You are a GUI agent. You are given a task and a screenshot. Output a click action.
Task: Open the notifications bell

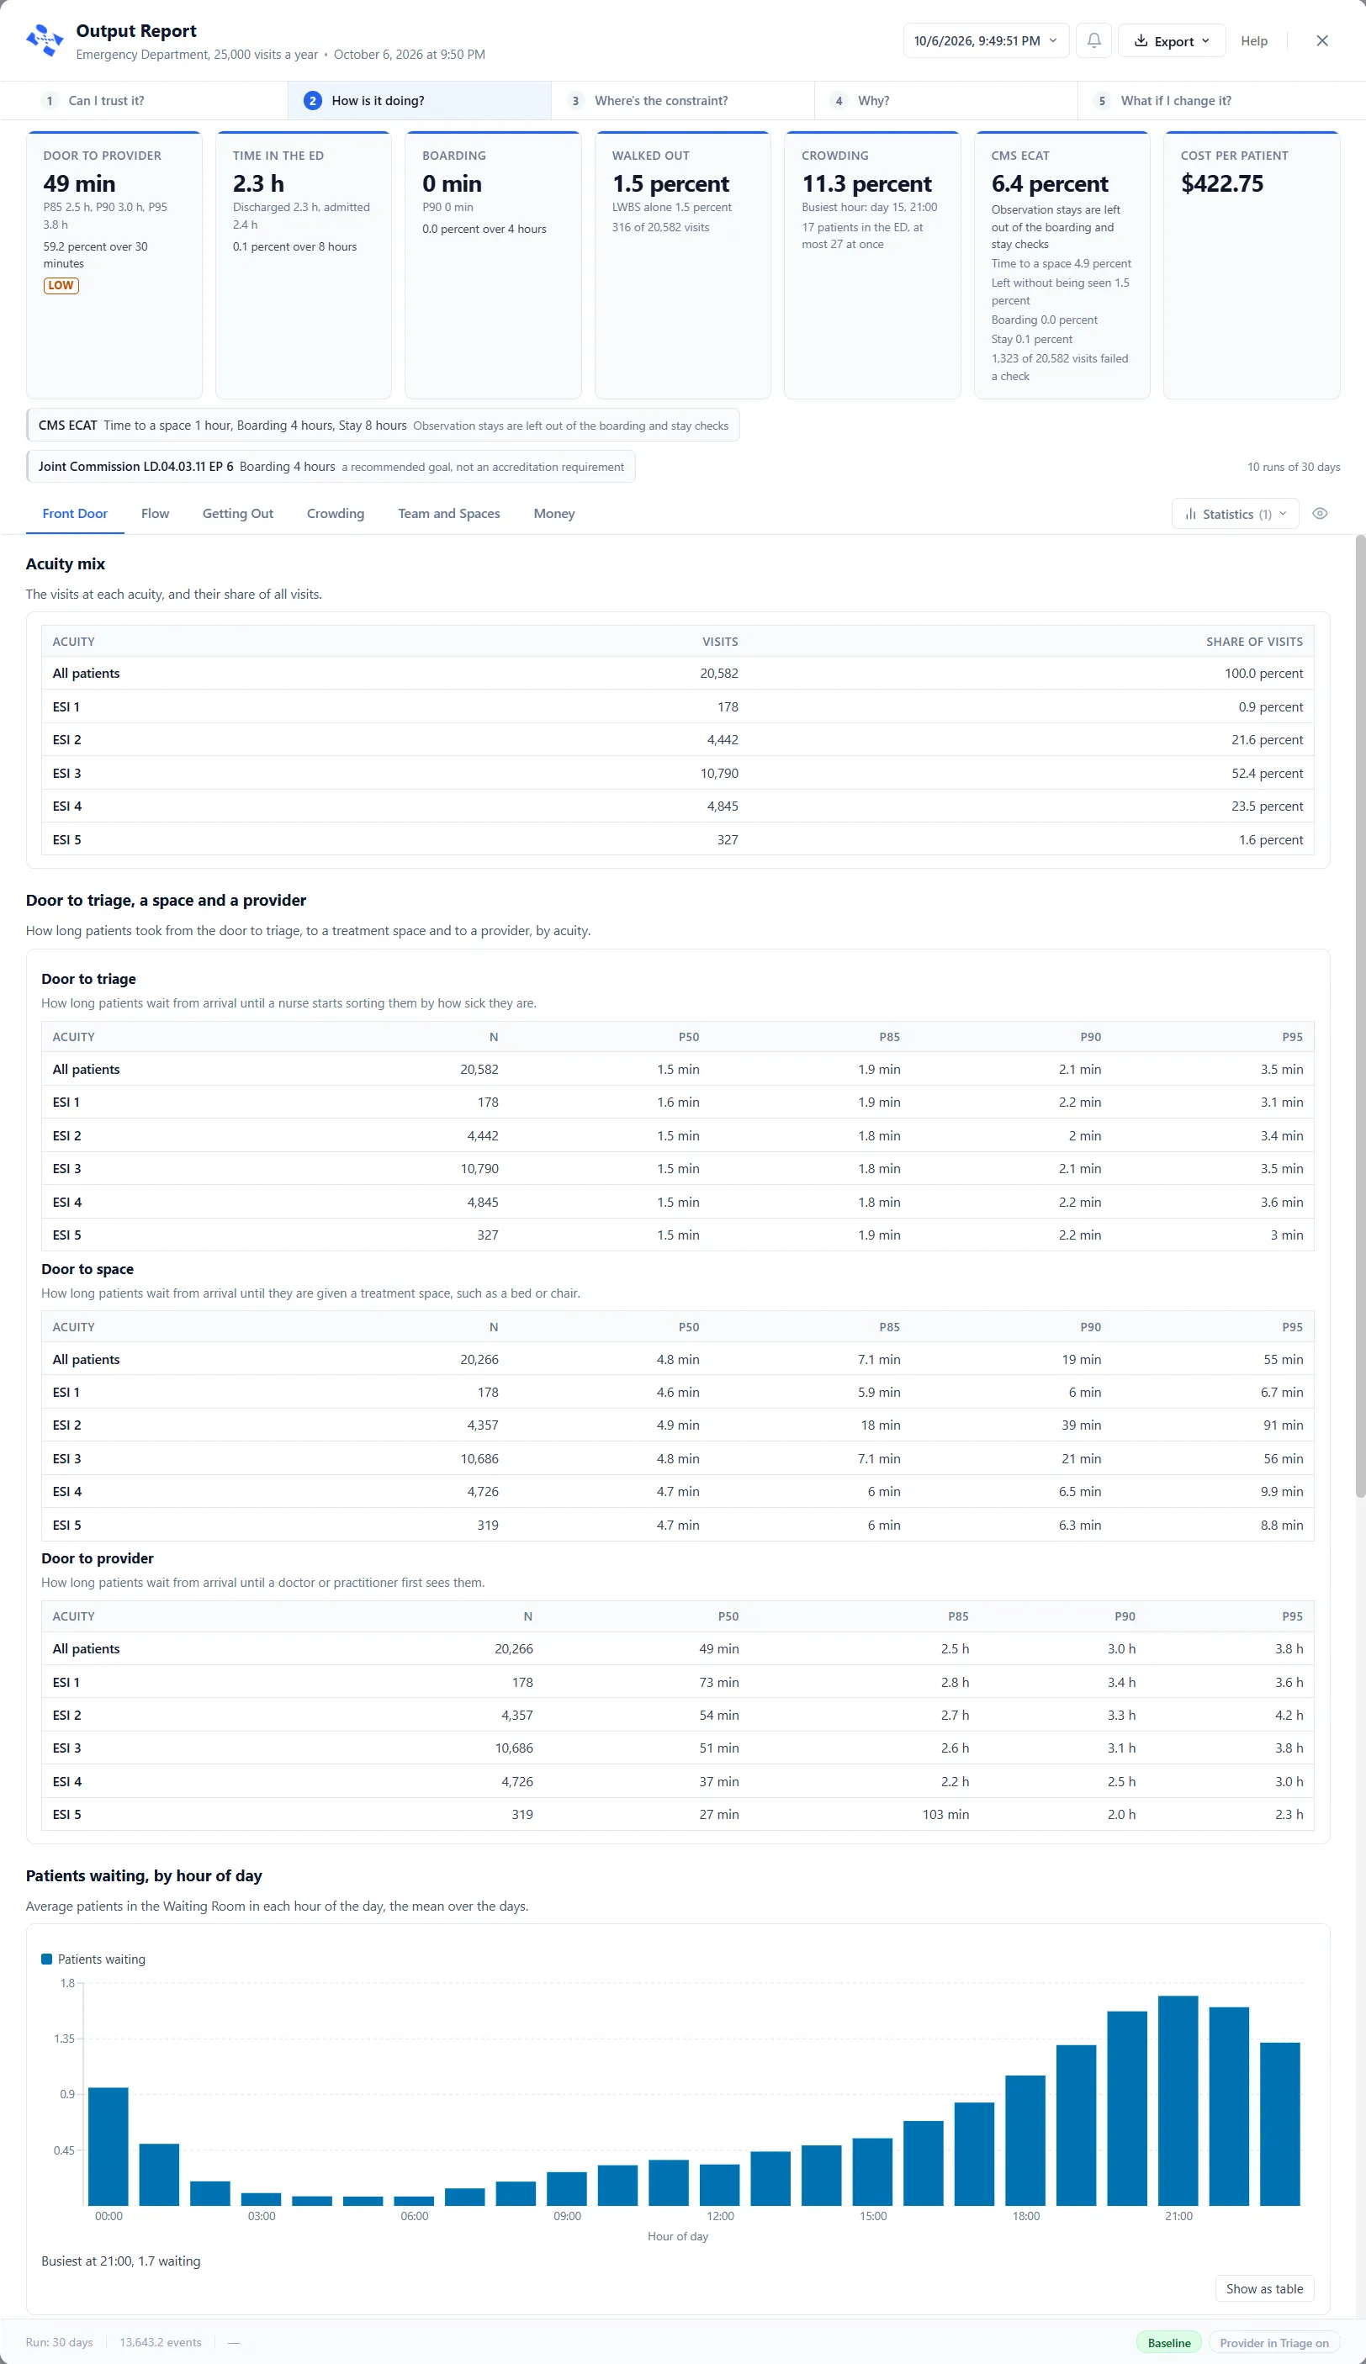click(x=1094, y=40)
